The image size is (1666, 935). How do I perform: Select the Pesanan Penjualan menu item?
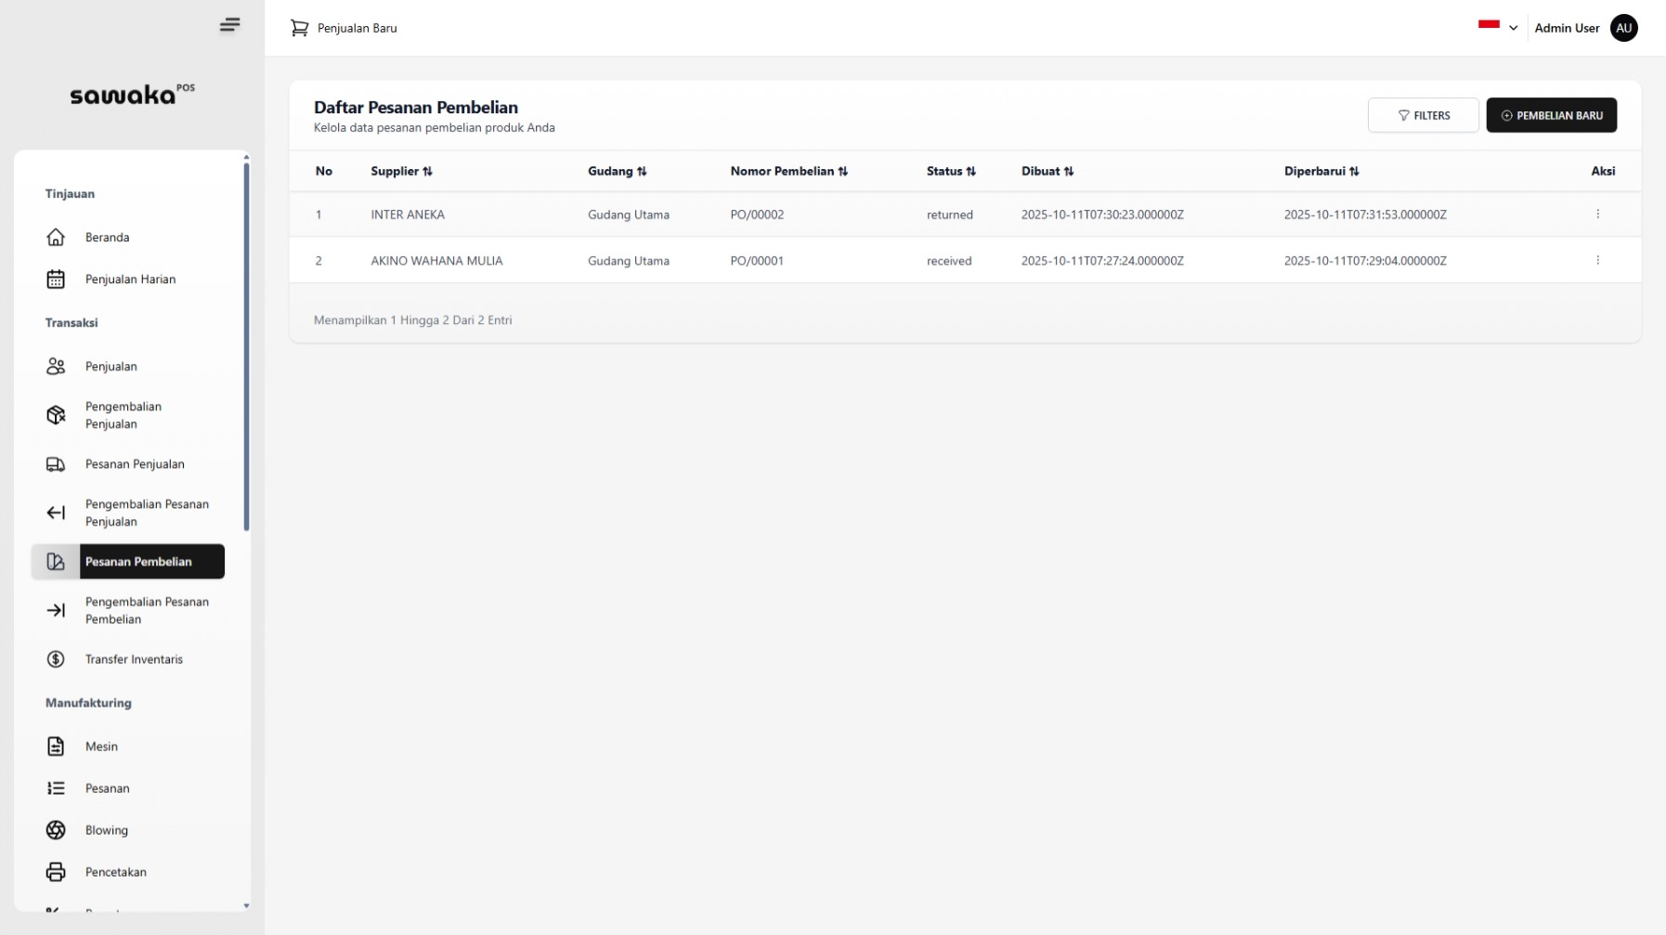[x=137, y=464]
